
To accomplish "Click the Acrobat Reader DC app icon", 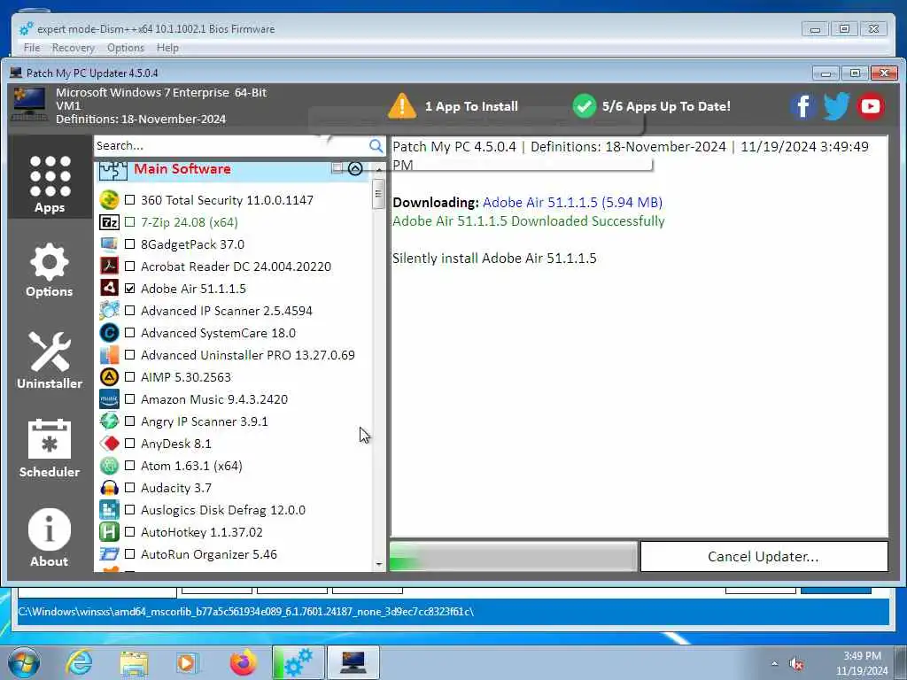I will click(109, 266).
